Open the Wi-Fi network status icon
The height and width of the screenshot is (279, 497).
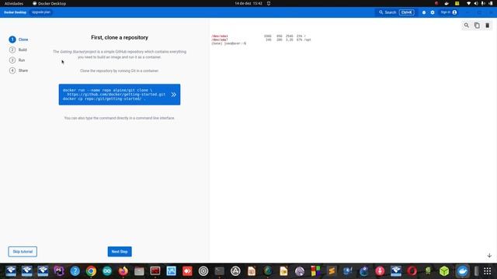(x=468, y=3)
